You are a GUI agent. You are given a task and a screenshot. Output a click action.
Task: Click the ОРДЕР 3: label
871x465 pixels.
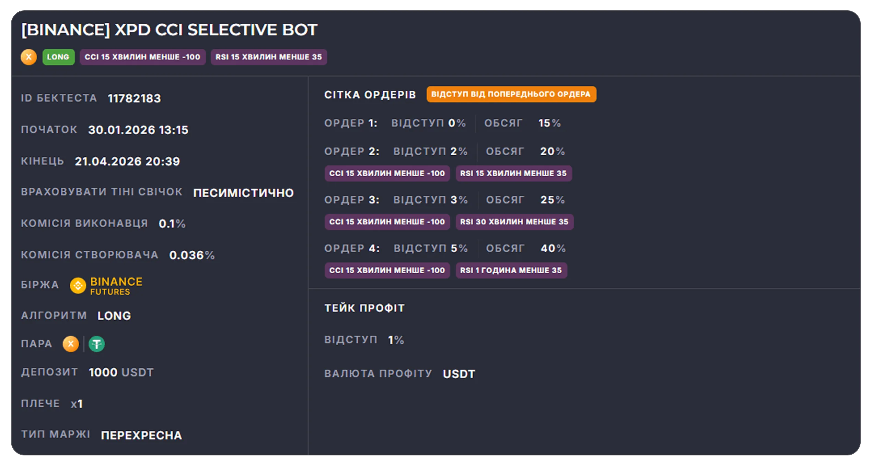(352, 200)
